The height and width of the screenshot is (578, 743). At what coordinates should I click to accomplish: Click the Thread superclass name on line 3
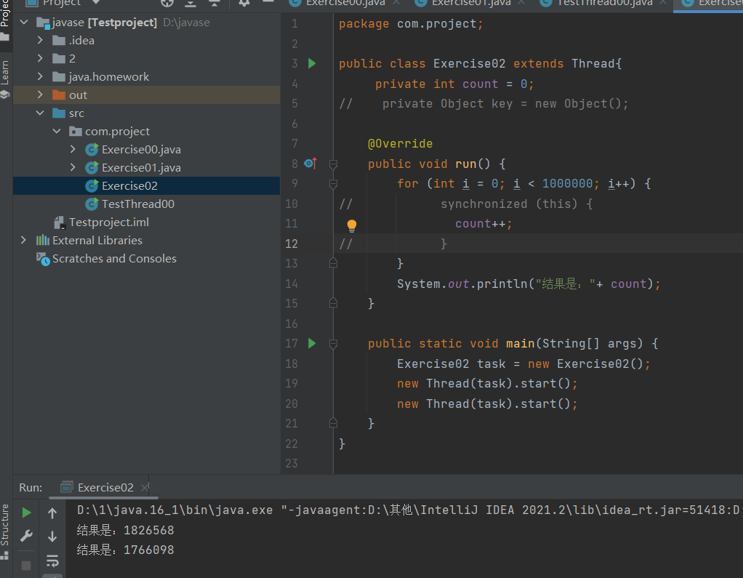pyautogui.click(x=593, y=63)
